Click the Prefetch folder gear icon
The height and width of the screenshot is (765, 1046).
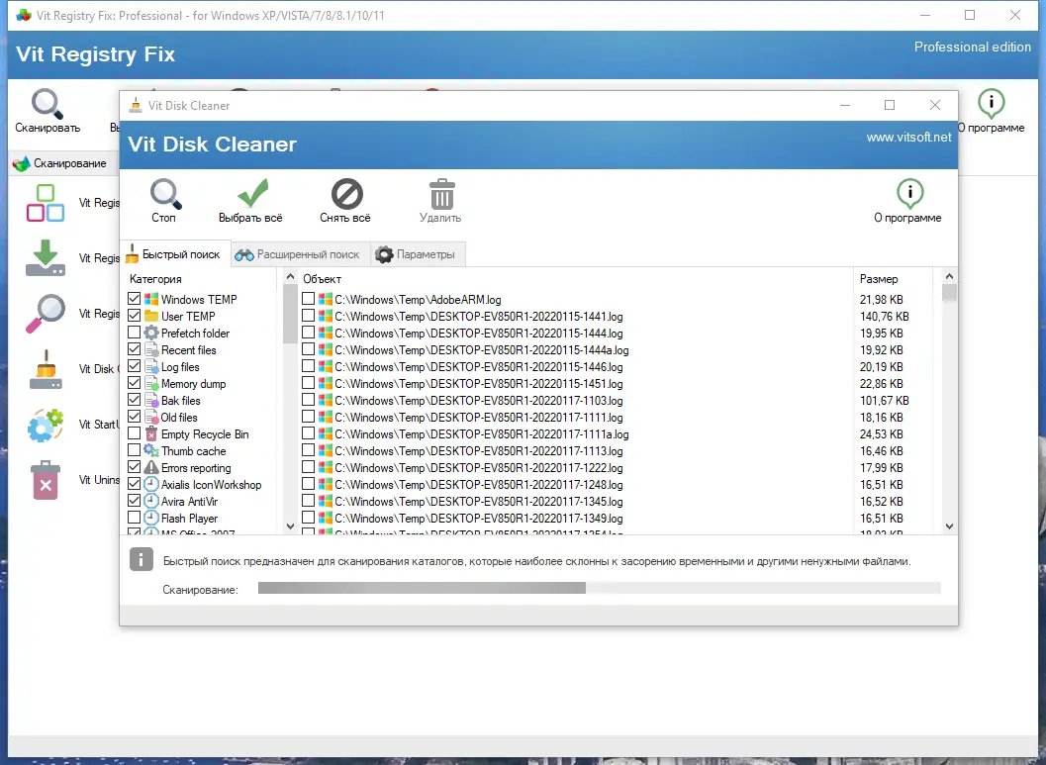(151, 333)
